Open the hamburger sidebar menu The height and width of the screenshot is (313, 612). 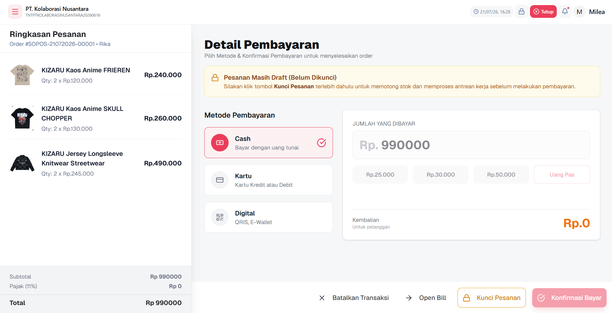click(15, 12)
